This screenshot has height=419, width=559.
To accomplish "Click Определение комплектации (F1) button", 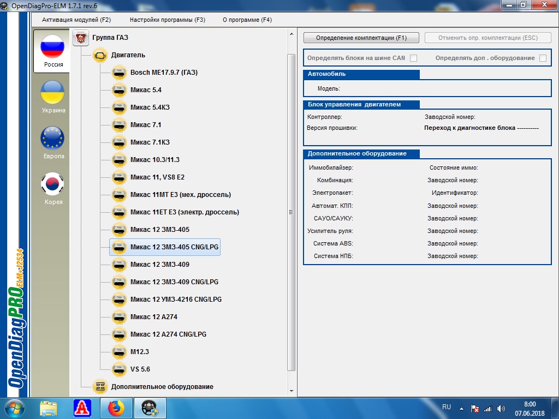I will [361, 38].
